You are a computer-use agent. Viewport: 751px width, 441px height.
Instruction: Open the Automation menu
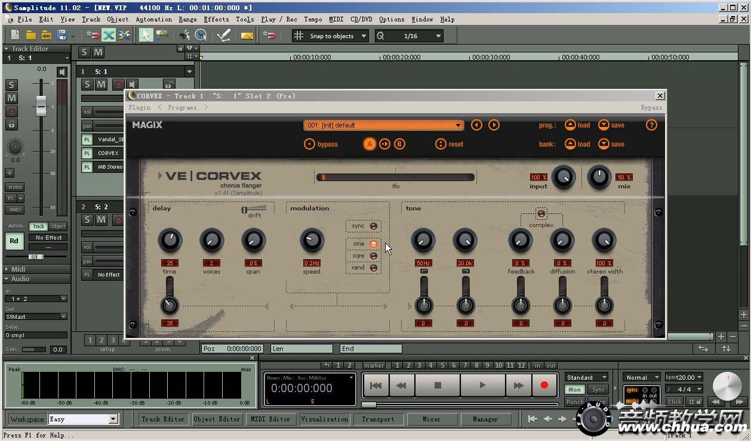click(x=154, y=19)
